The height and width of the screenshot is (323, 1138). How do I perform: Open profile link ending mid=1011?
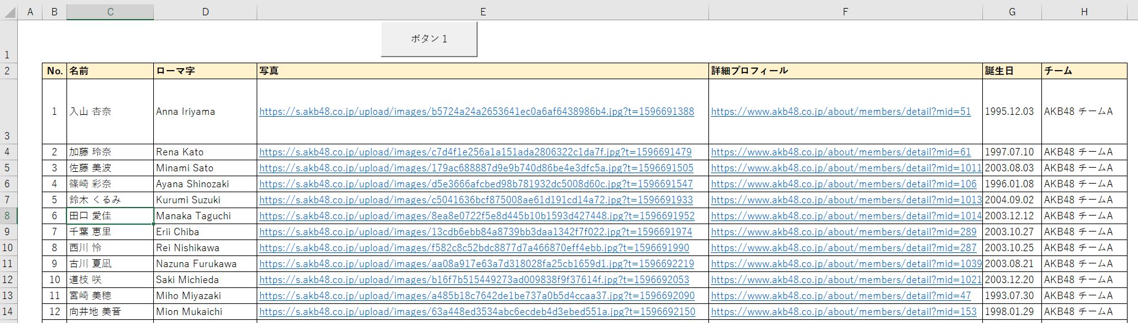(846, 168)
